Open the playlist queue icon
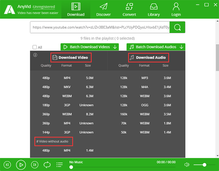The height and width of the screenshot is (171, 219). (x=60, y=165)
